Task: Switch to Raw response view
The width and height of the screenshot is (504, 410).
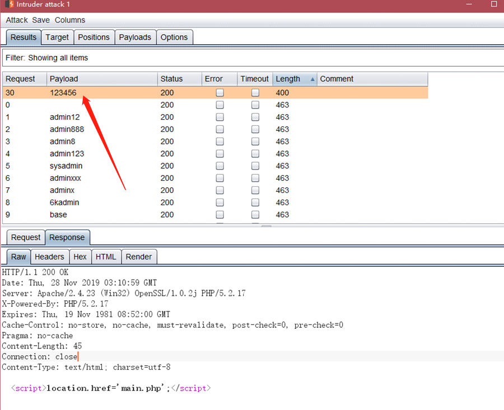Action: pos(18,257)
